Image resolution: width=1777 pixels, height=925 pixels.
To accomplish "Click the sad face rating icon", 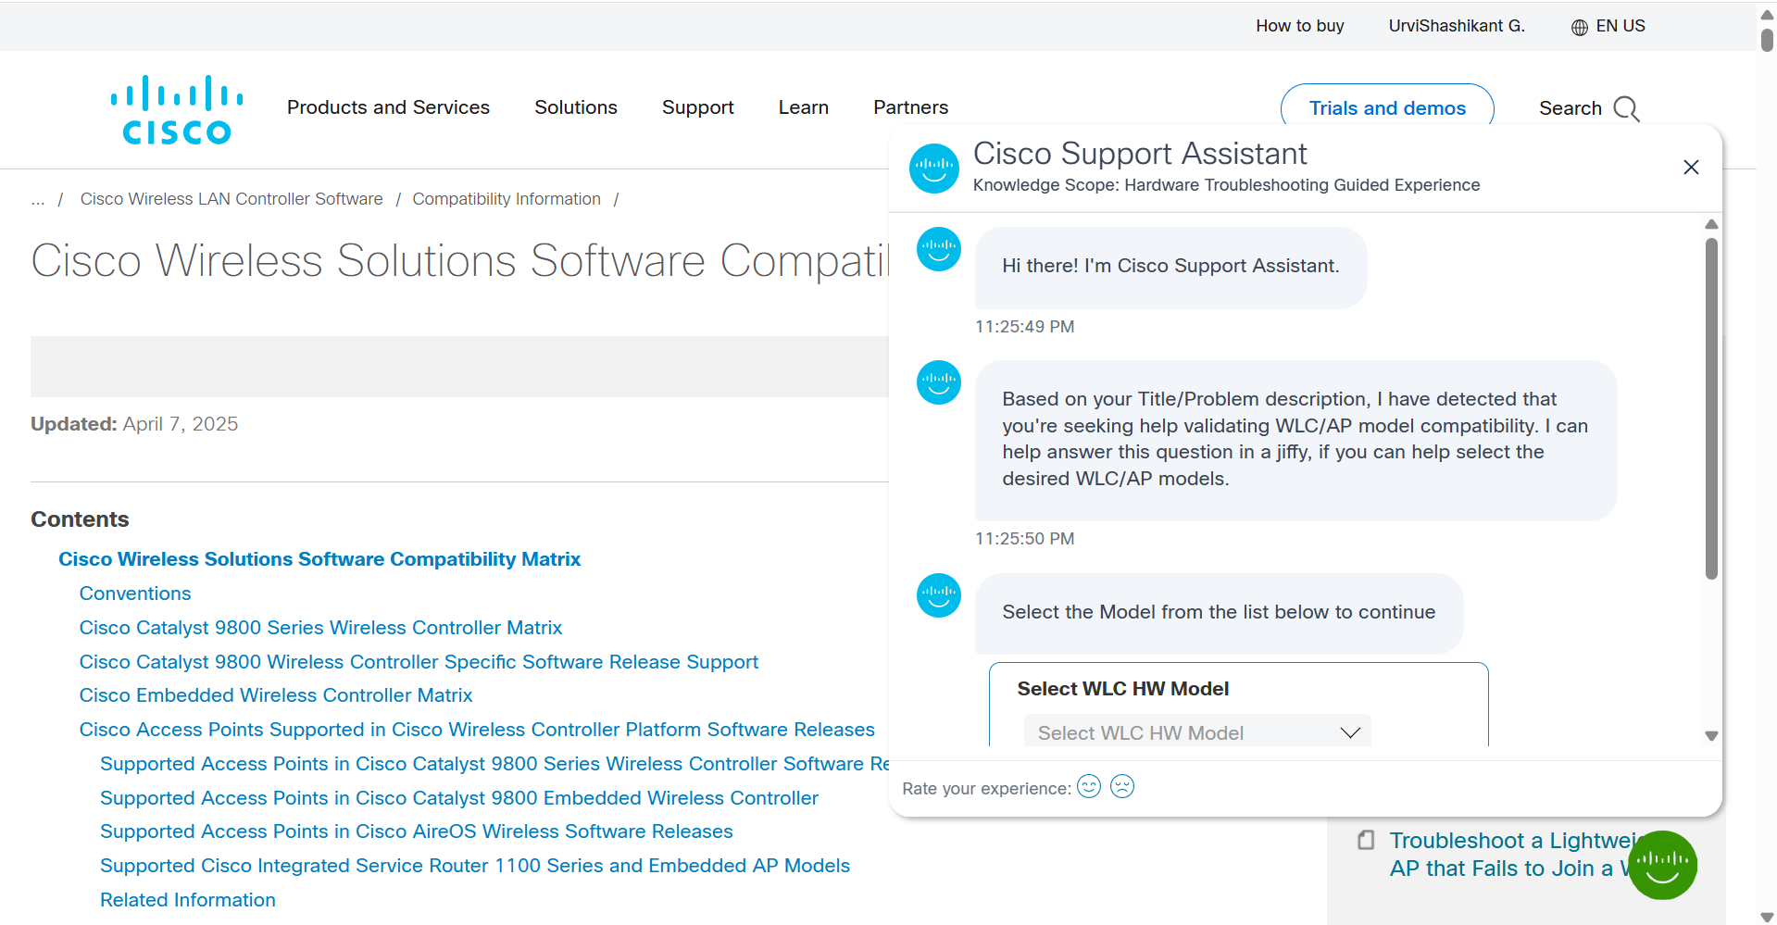I will [x=1122, y=787].
